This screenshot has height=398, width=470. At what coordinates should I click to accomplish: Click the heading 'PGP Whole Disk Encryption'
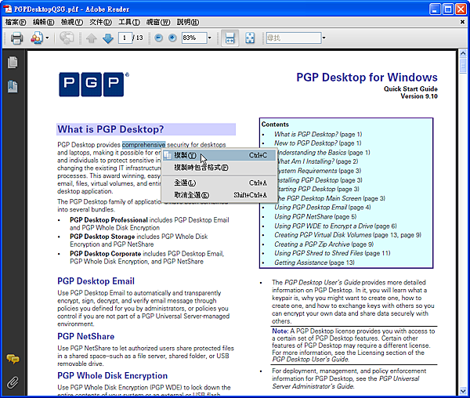112,375
